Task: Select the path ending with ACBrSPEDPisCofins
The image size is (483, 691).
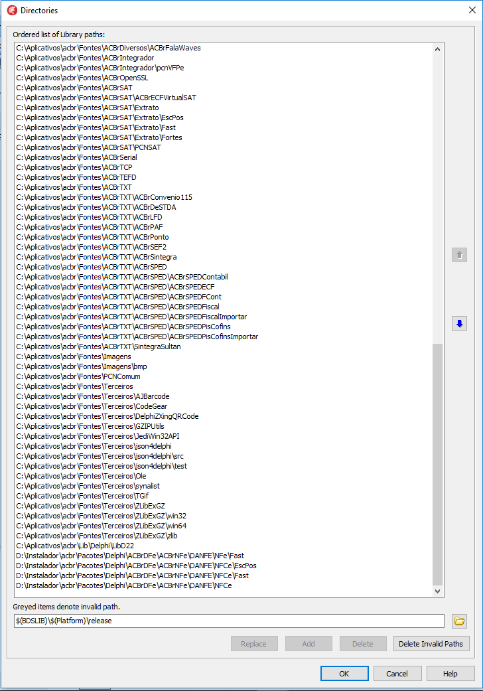Action: (x=123, y=327)
